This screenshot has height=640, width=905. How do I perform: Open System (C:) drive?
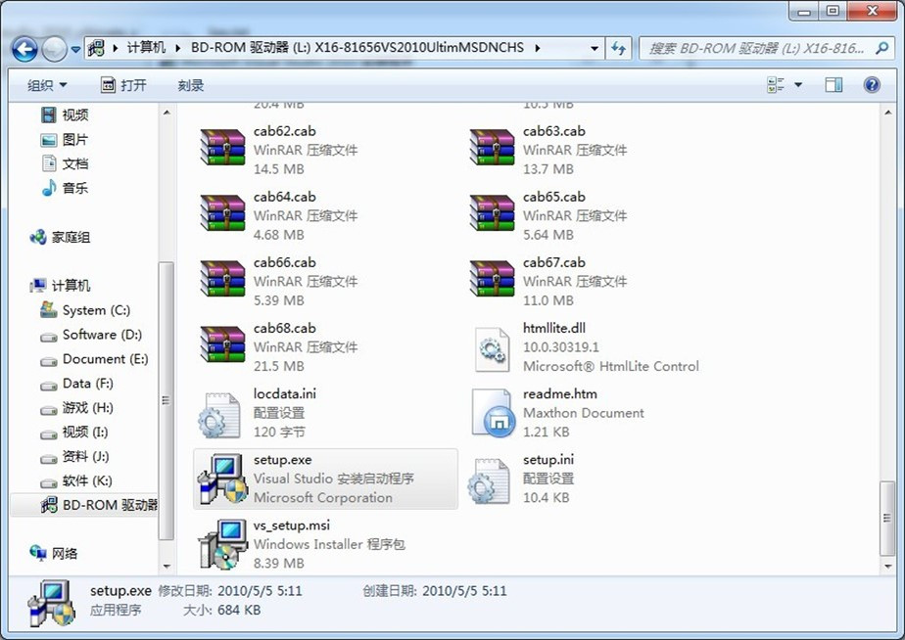click(x=85, y=310)
